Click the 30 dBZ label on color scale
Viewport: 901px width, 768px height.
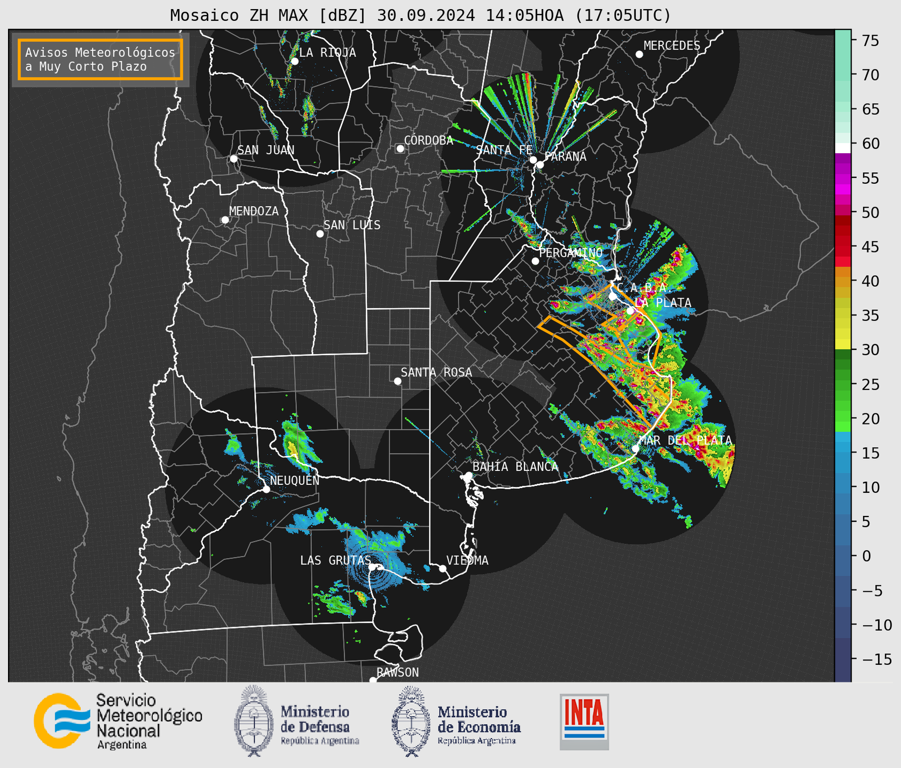[871, 350]
